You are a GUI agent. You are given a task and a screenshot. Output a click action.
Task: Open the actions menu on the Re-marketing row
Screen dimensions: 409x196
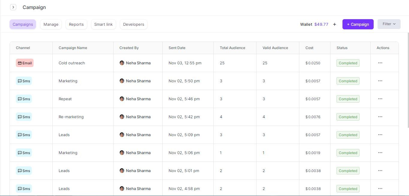pyautogui.click(x=380, y=117)
